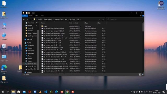Screen dimensions: 167x94
Task: Open Explorer Help question mark icon
Action: click(x=143, y=16)
